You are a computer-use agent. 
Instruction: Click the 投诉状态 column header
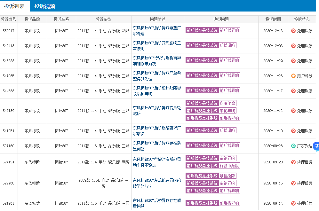302,19
